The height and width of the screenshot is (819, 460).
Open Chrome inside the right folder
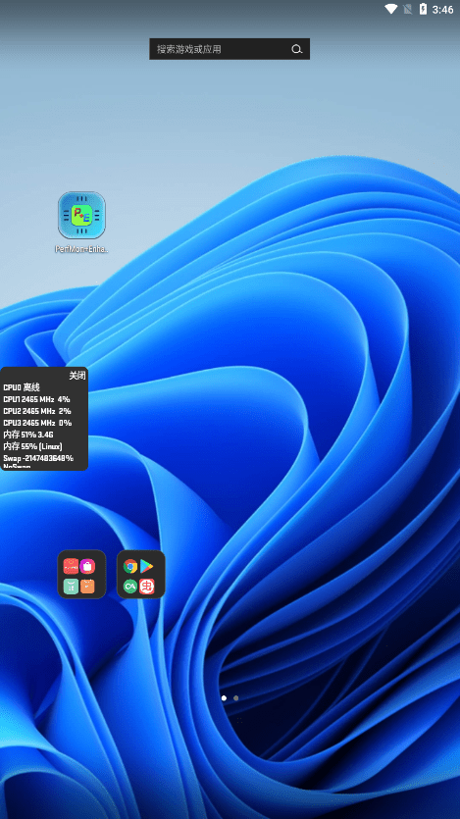[x=130, y=566]
